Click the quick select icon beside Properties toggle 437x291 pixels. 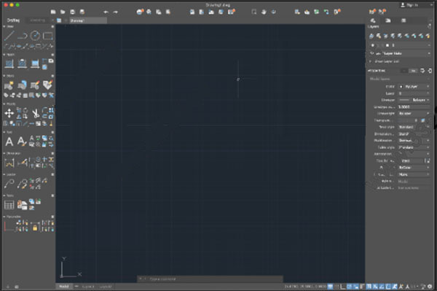[422, 71]
